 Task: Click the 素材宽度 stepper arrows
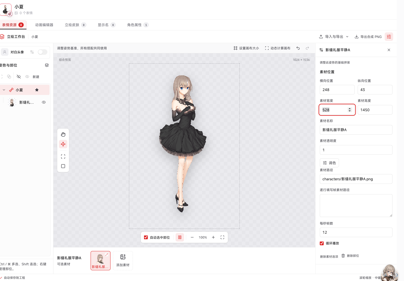[350, 110]
